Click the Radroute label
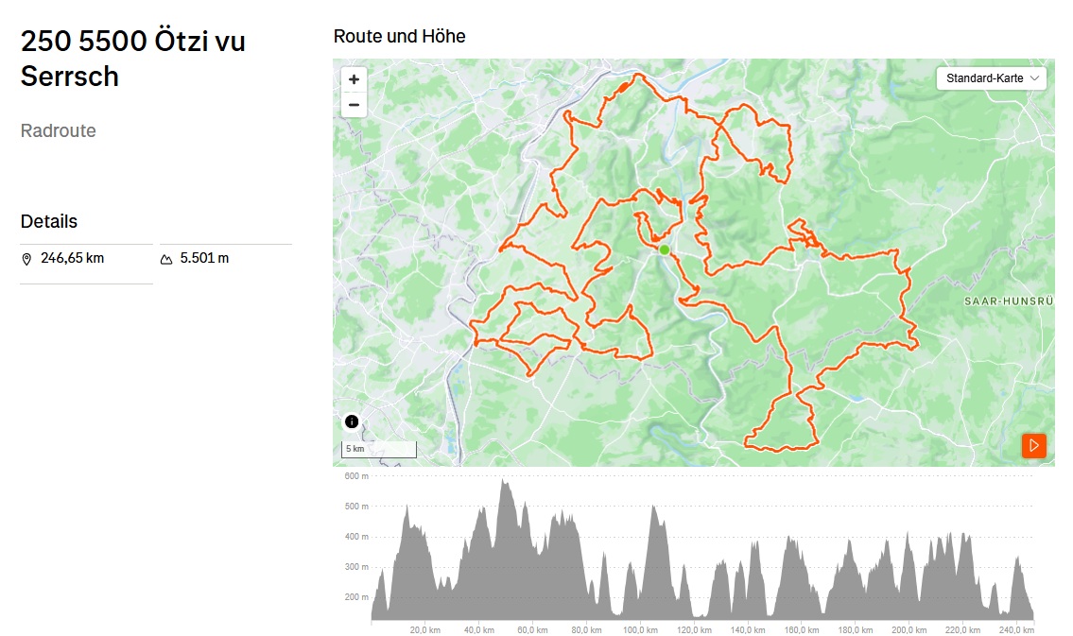 coord(59,130)
